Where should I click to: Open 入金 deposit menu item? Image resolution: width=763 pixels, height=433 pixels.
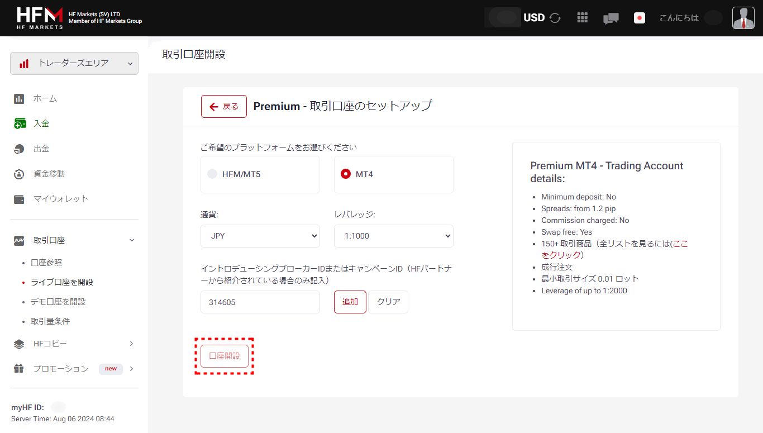click(x=41, y=123)
